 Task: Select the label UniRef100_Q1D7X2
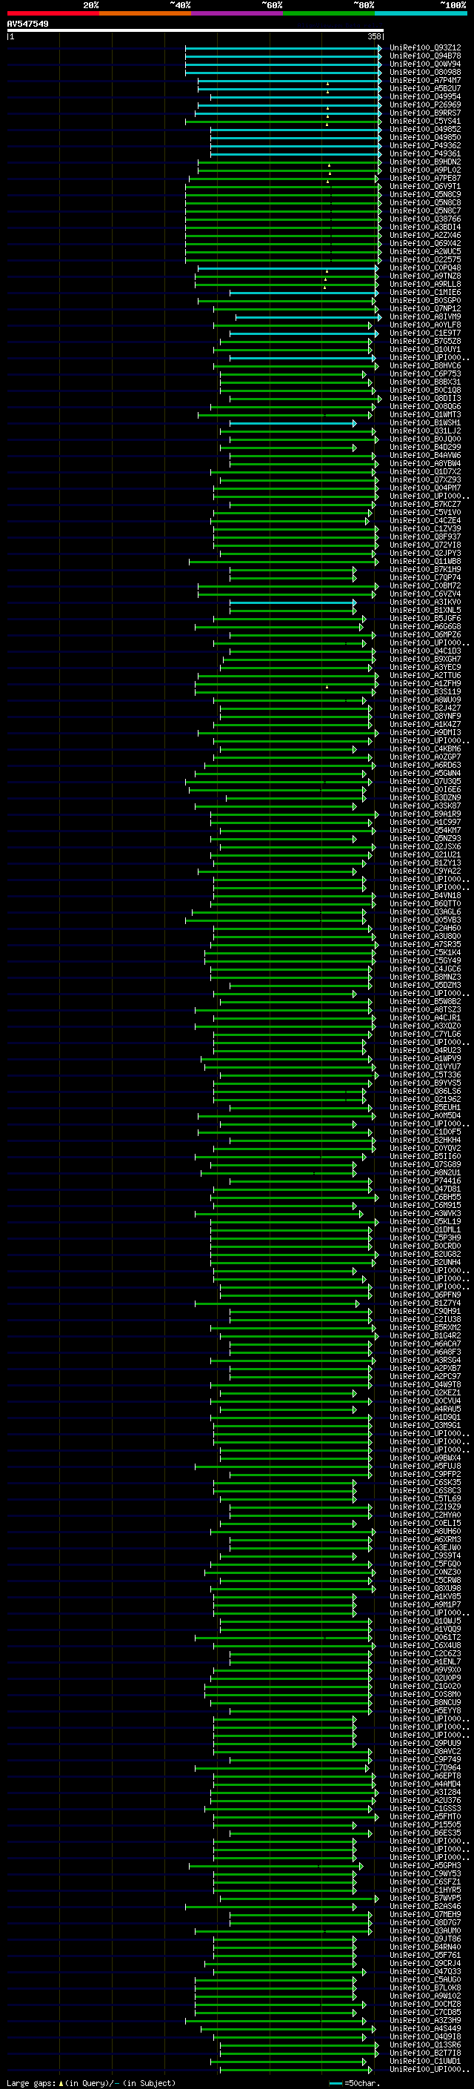coord(425,472)
